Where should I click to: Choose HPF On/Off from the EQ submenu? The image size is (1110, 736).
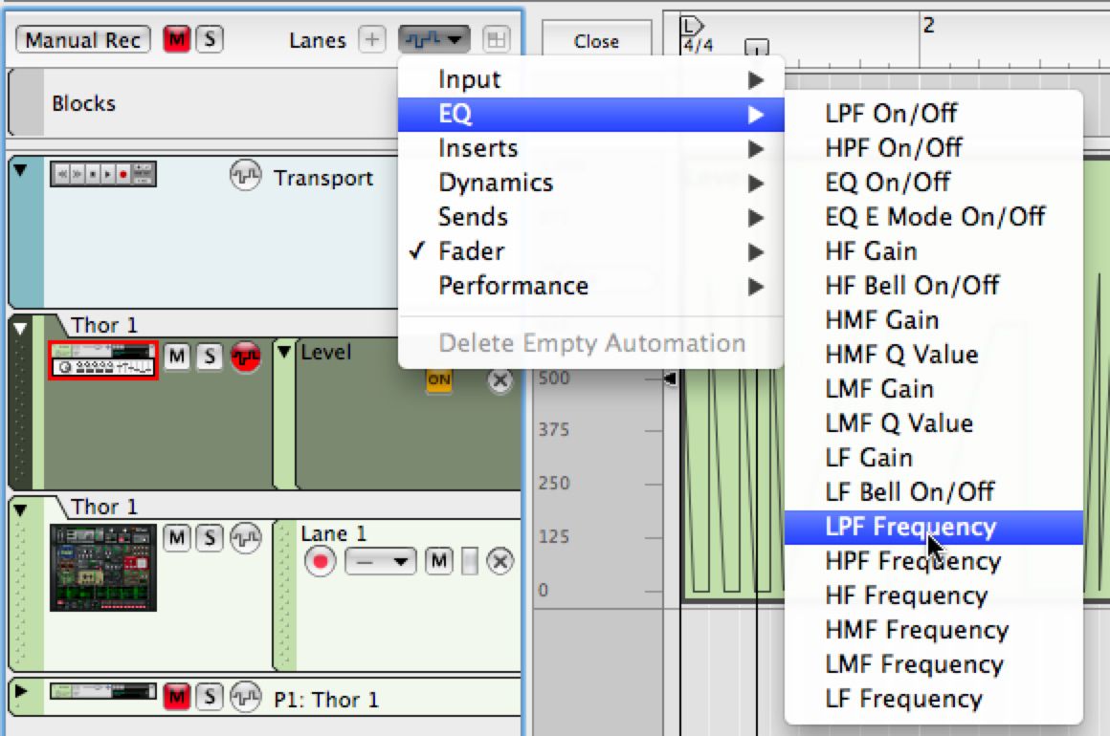coord(934,148)
